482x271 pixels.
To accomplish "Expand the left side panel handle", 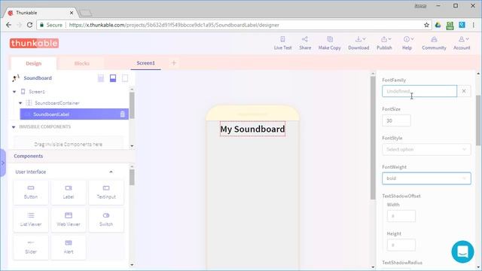I will [x=3, y=163].
